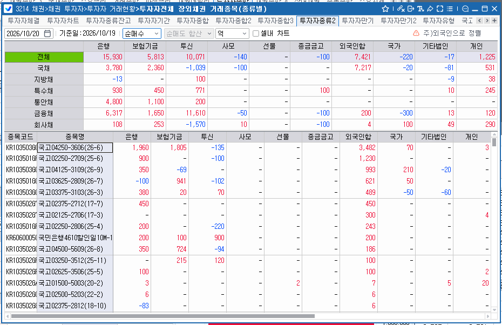Select the 회사채 row header

44,125
